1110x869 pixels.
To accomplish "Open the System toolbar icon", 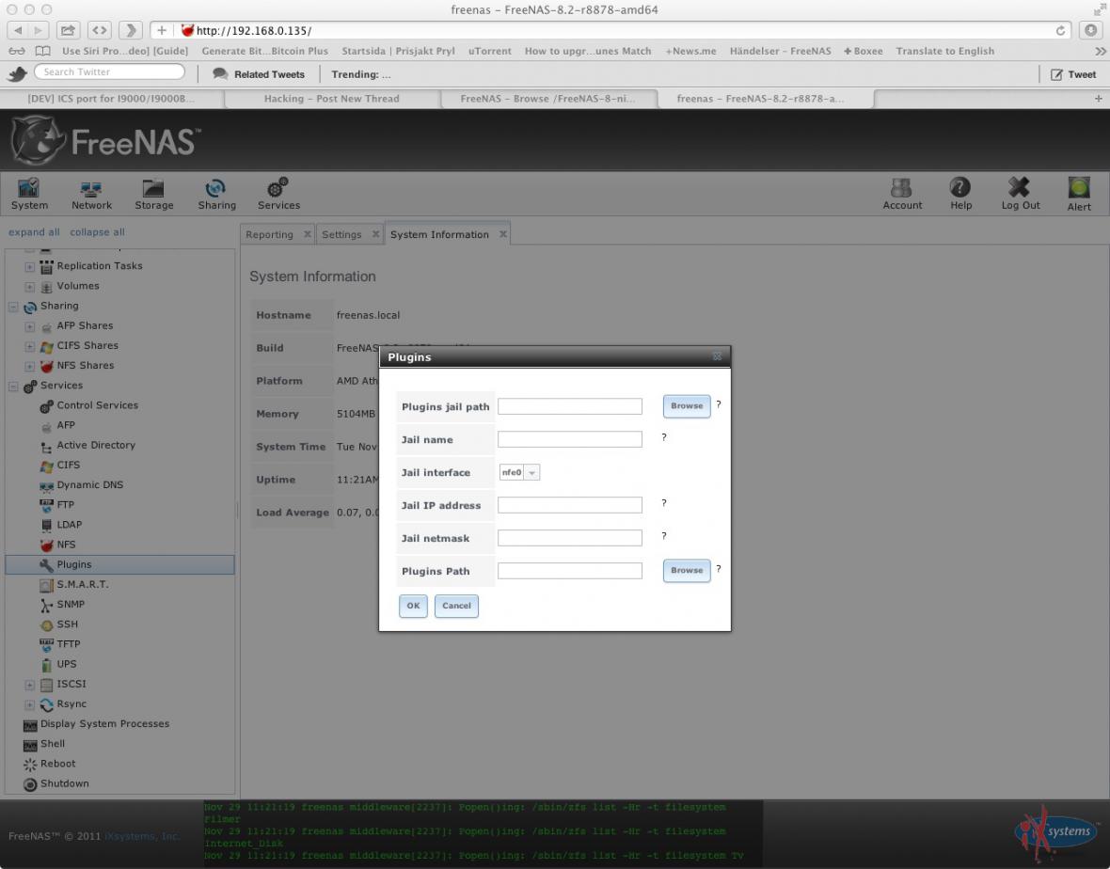I will (x=29, y=194).
